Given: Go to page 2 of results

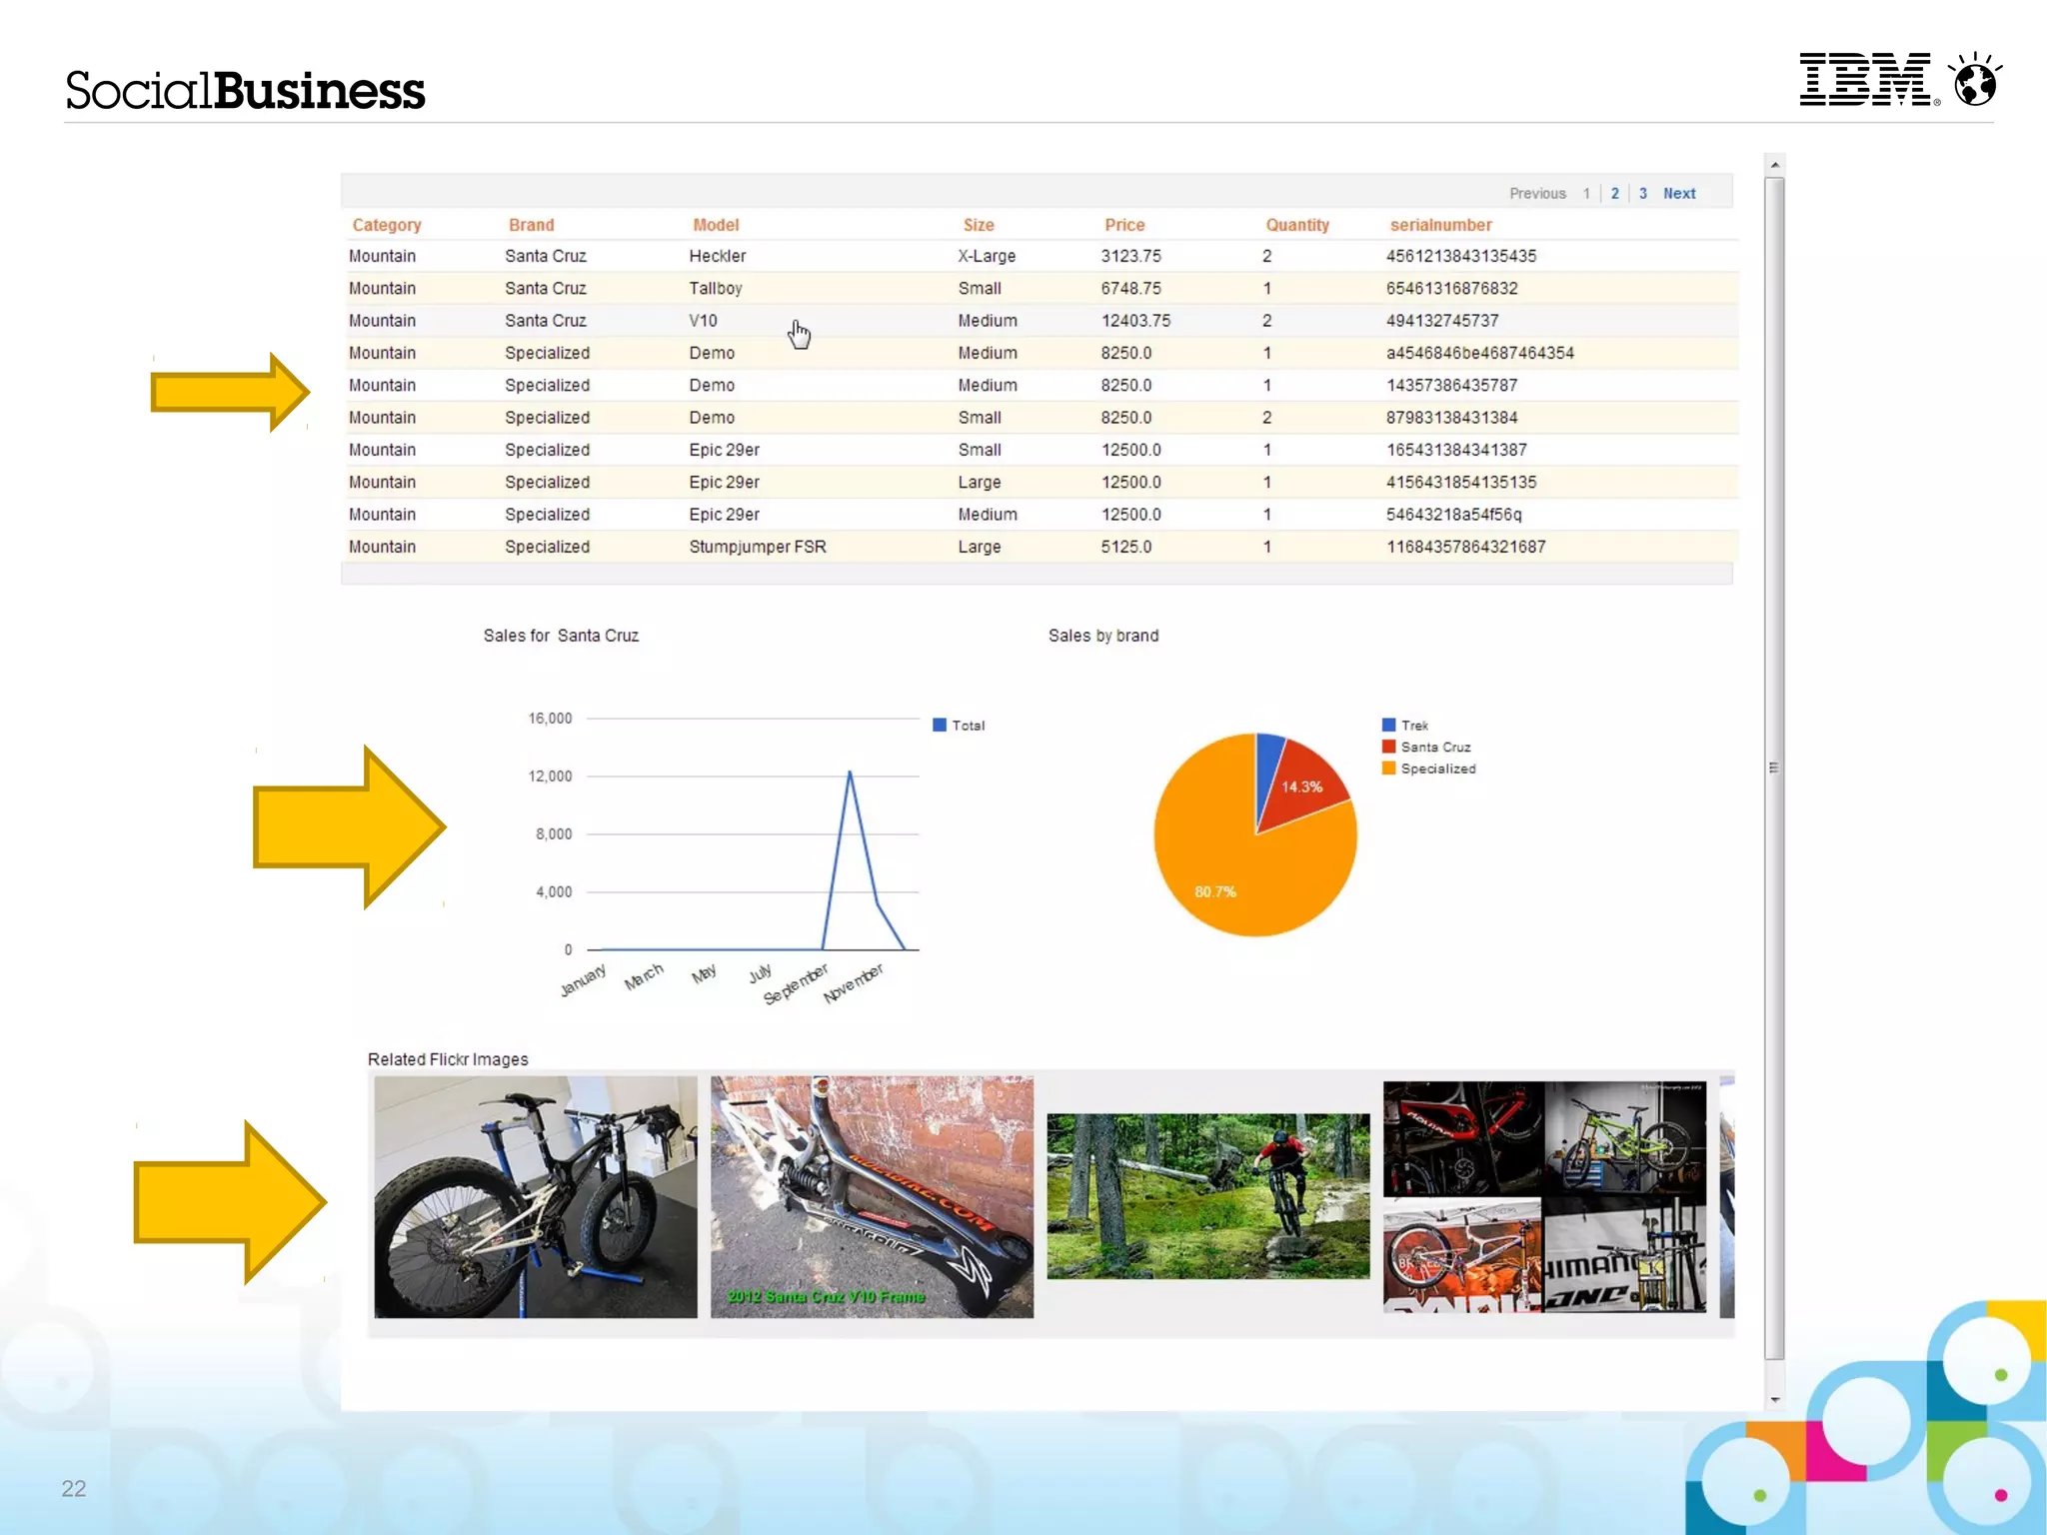Looking at the screenshot, I should click(x=1614, y=194).
